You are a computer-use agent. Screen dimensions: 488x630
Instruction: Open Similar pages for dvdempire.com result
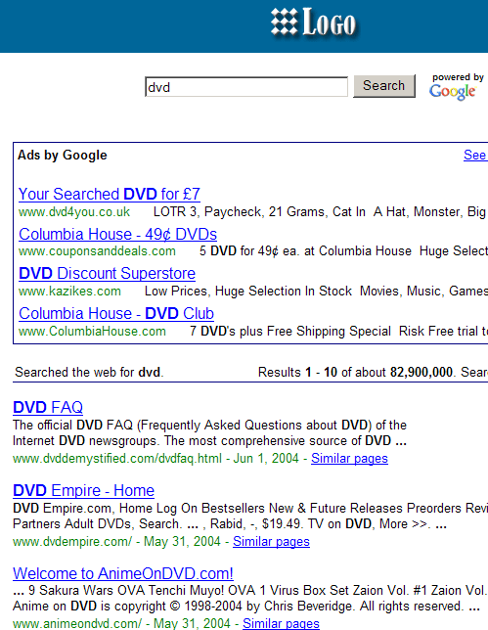[271, 542]
